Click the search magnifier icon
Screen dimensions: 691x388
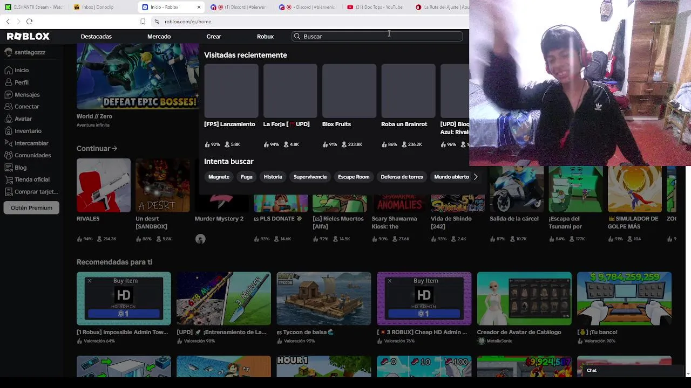coord(297,36)
